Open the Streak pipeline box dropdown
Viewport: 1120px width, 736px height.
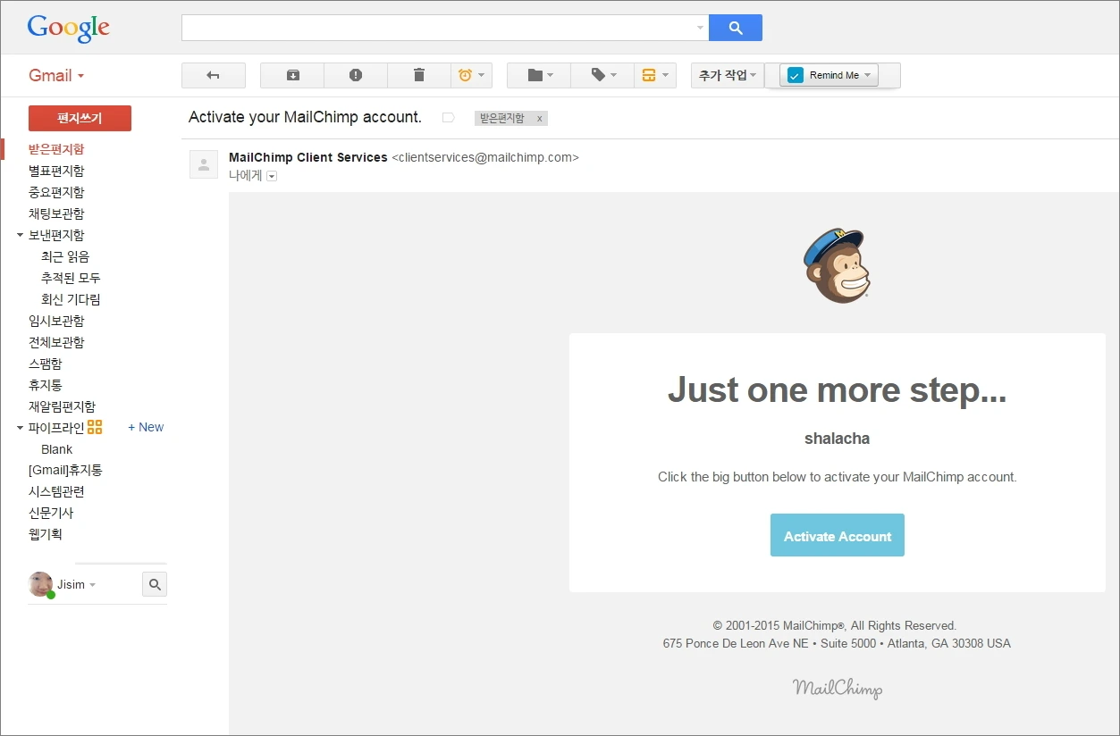click(x=655, y=76)
